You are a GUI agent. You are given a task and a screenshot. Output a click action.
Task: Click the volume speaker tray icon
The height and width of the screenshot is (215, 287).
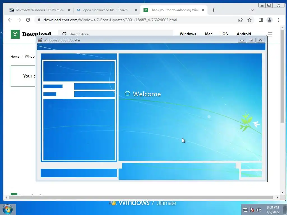click(x=259, y=210)
